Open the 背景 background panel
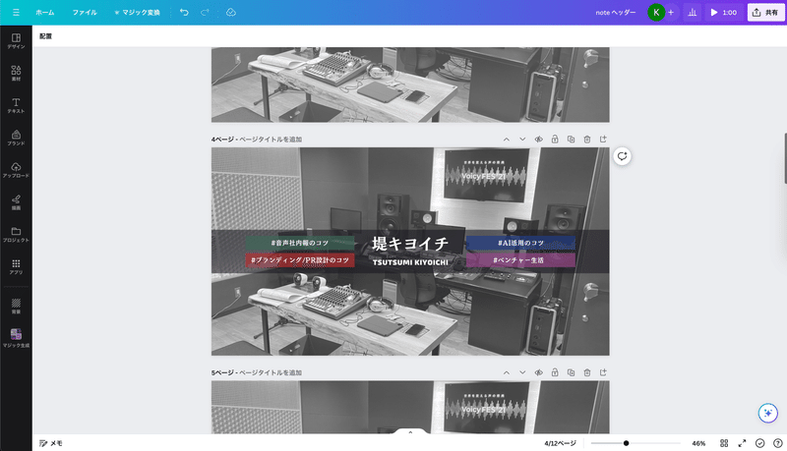 [16, 306]
